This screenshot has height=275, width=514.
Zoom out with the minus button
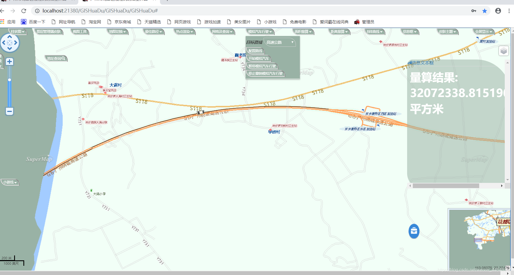10,111
